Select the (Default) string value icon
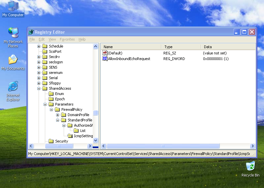Viewport: 264px width, 188px height. (105, 53)
